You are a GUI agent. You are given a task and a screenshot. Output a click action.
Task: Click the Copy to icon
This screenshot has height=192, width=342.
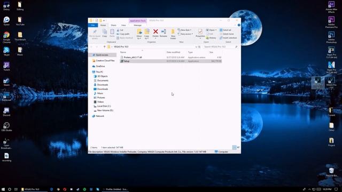pos(146,34)
